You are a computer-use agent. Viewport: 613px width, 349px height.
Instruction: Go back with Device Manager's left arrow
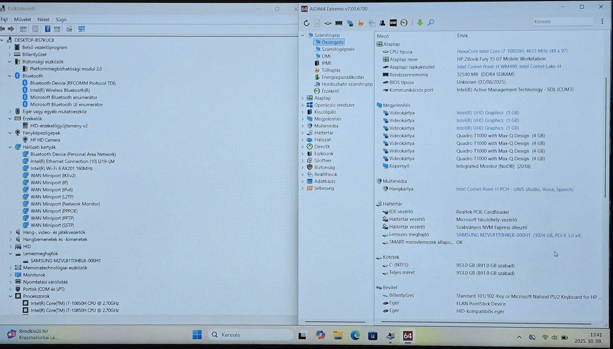tap(3, 29)
